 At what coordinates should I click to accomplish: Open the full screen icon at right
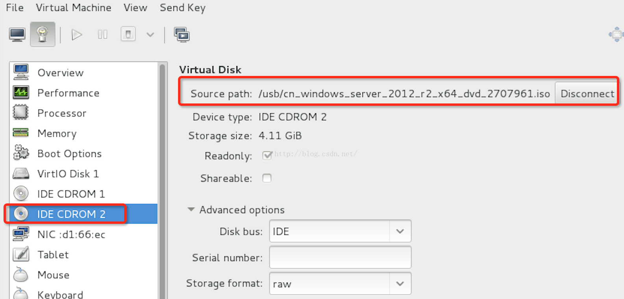click(617, 35)
